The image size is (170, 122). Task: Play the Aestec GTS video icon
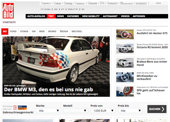pos(125,34)
